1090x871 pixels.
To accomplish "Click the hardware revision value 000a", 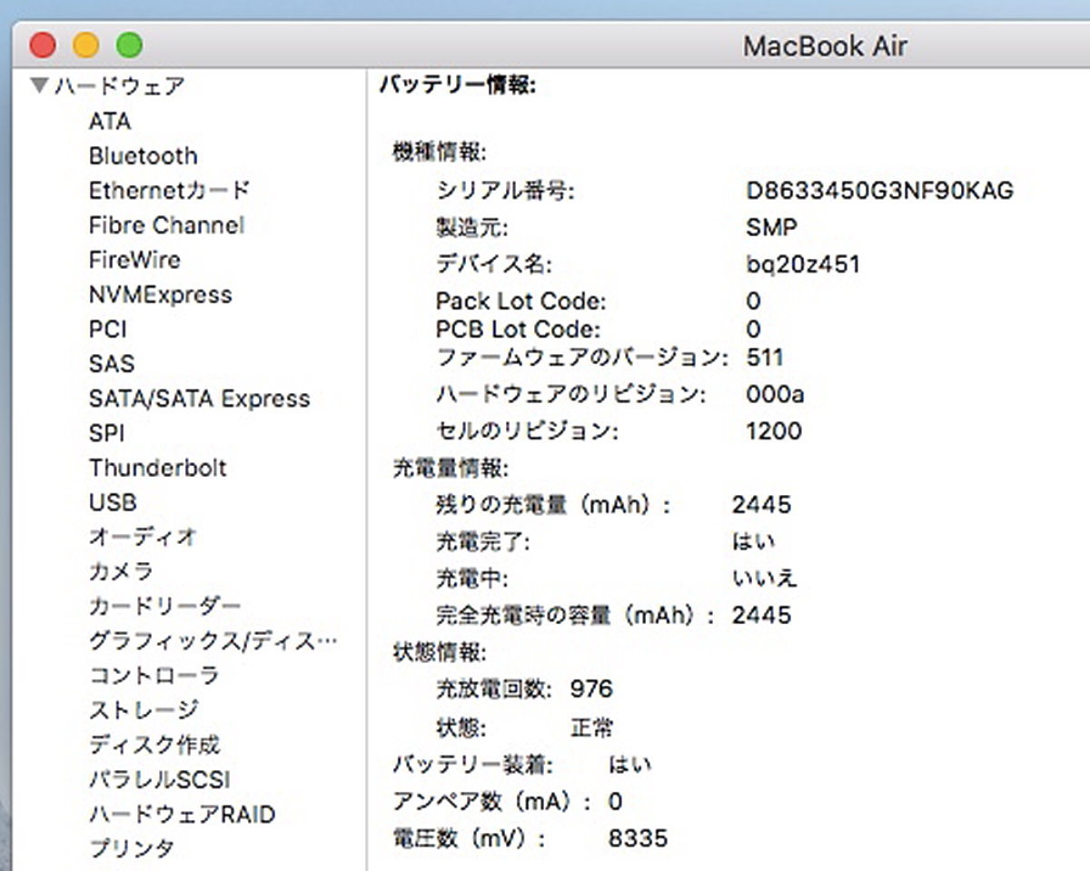I will pyautogui.click(x=775, y=394).
